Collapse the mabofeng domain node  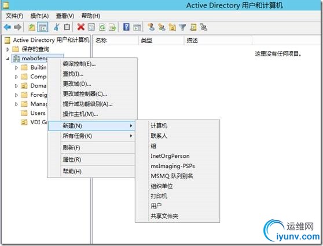[8, 59]
